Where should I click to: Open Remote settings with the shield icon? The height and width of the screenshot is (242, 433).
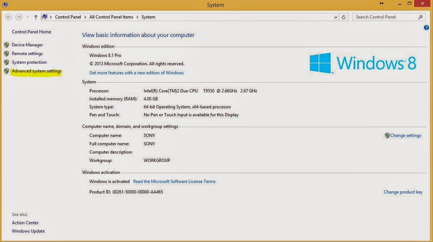[27, 53]
